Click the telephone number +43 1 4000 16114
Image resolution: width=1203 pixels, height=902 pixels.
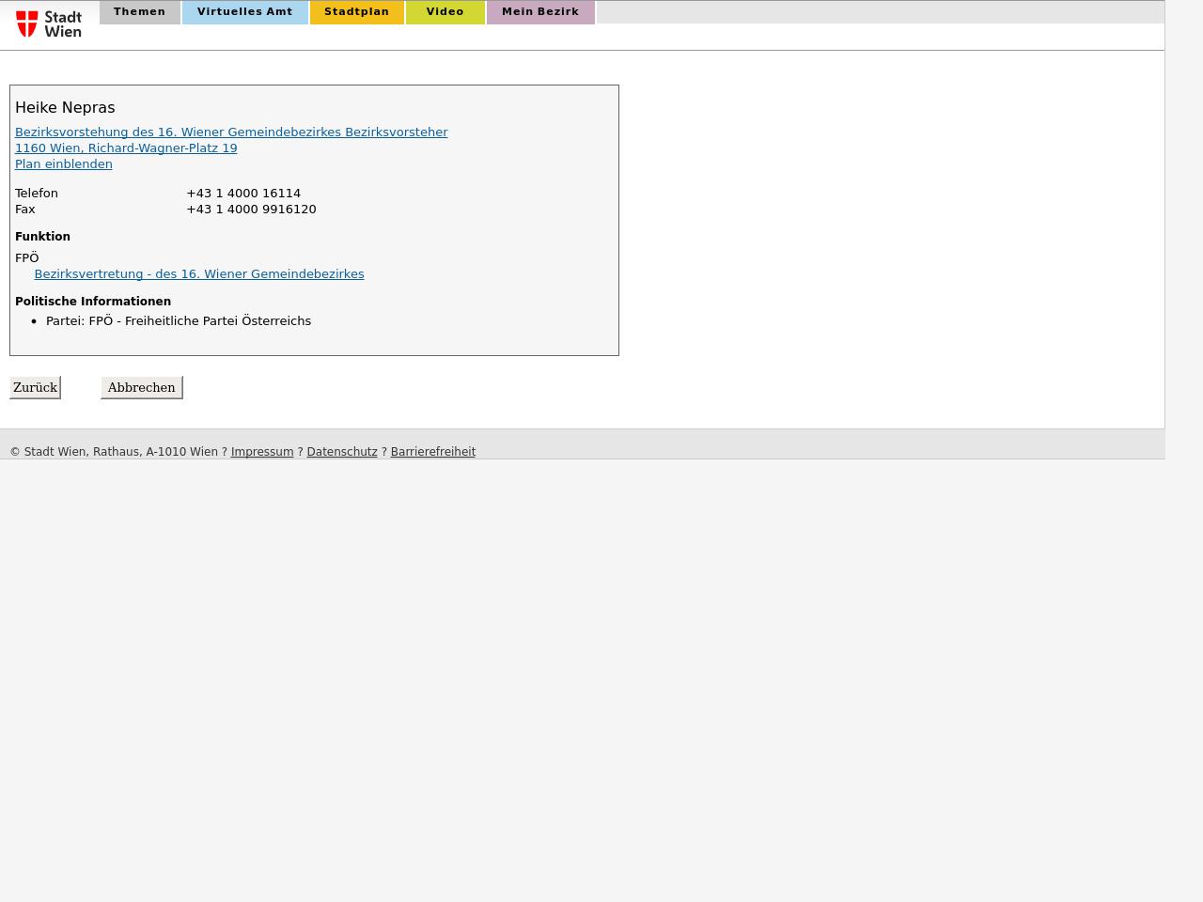(243, 194)
